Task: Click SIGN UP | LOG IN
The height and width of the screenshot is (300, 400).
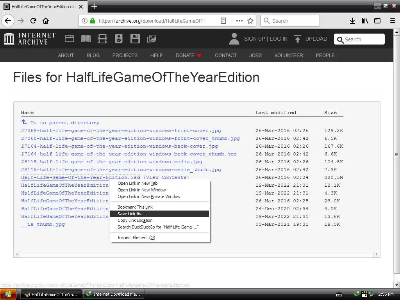Action: [x=266, y=39]
